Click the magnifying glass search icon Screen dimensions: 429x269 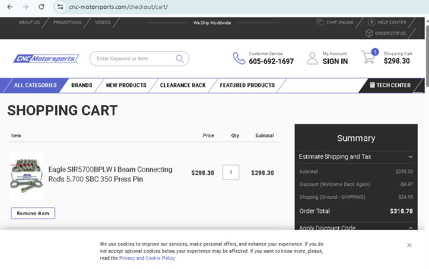[180, 59]
